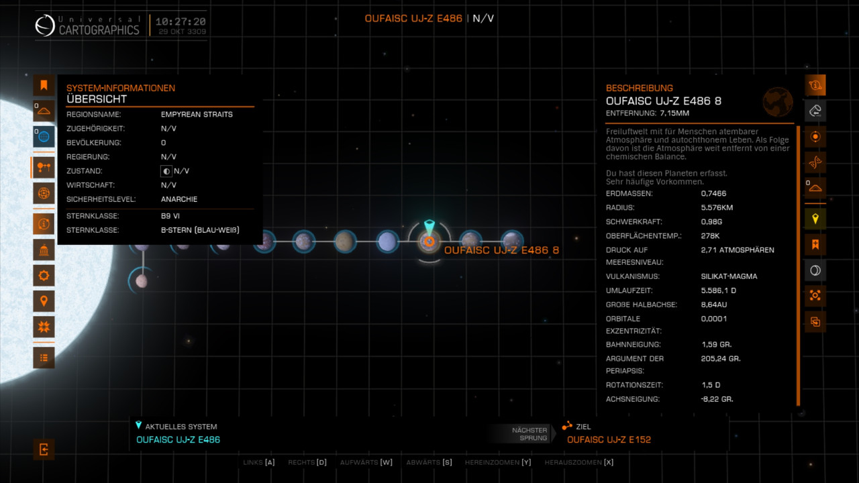859x483 pixels.
Task: Click the half-shaded Zustand state icon
Action: point(166,171)
